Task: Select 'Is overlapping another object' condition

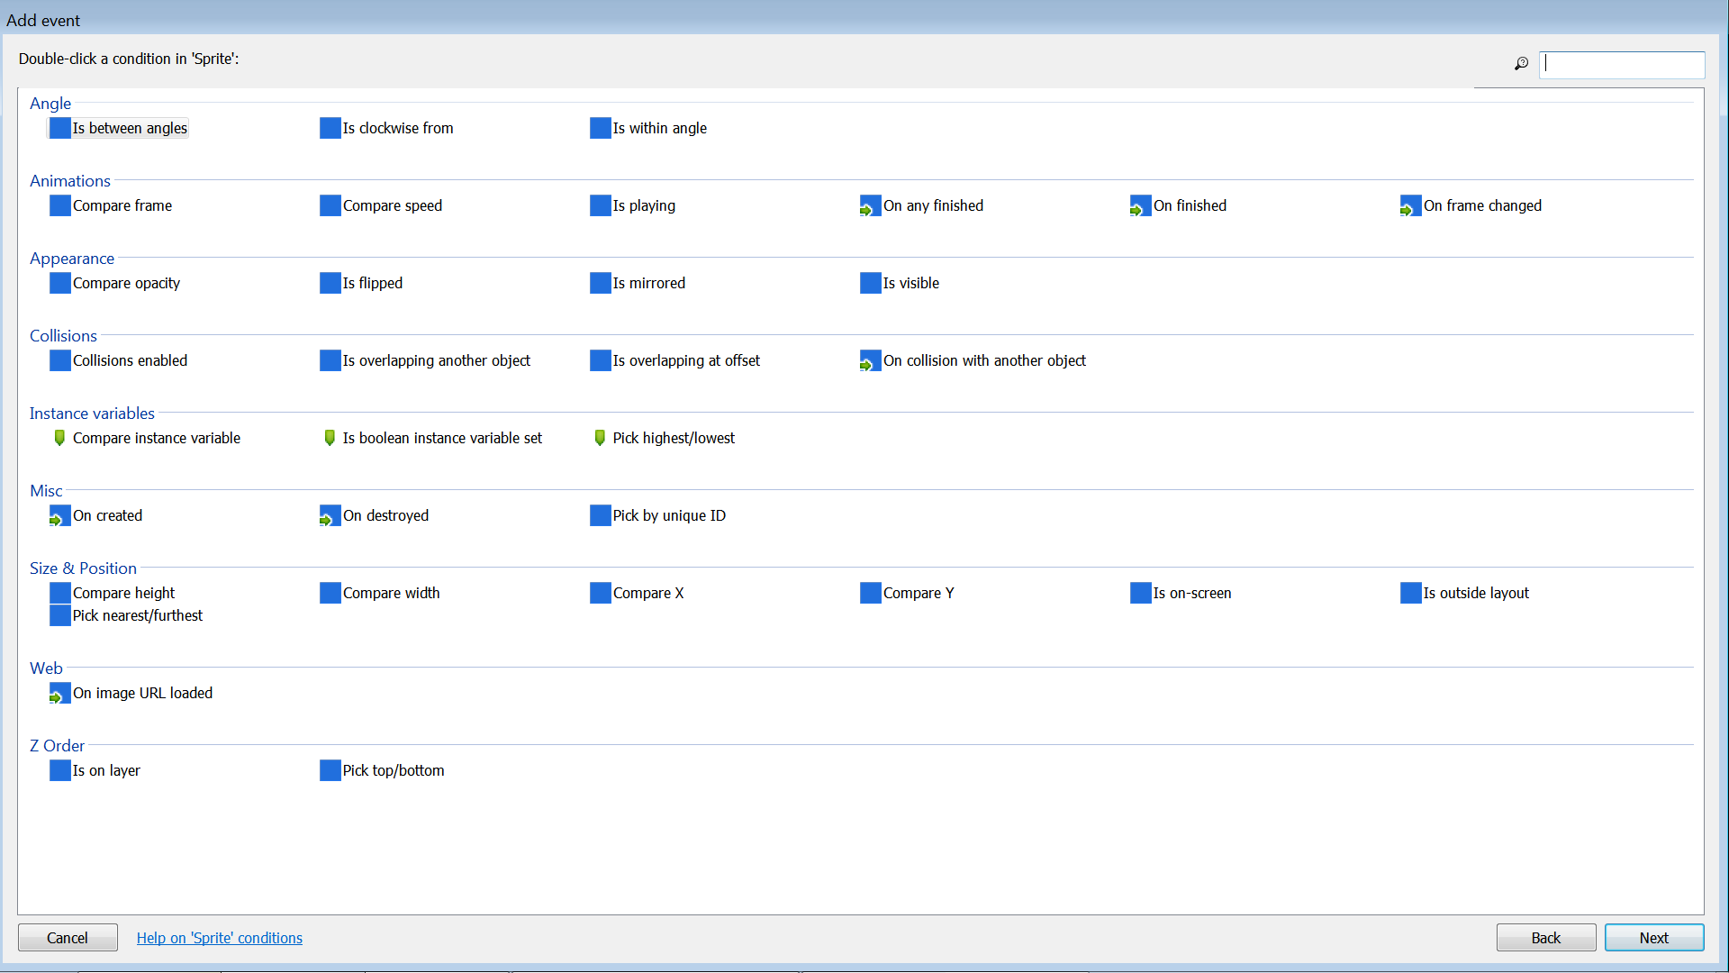Action: [436, 361]
